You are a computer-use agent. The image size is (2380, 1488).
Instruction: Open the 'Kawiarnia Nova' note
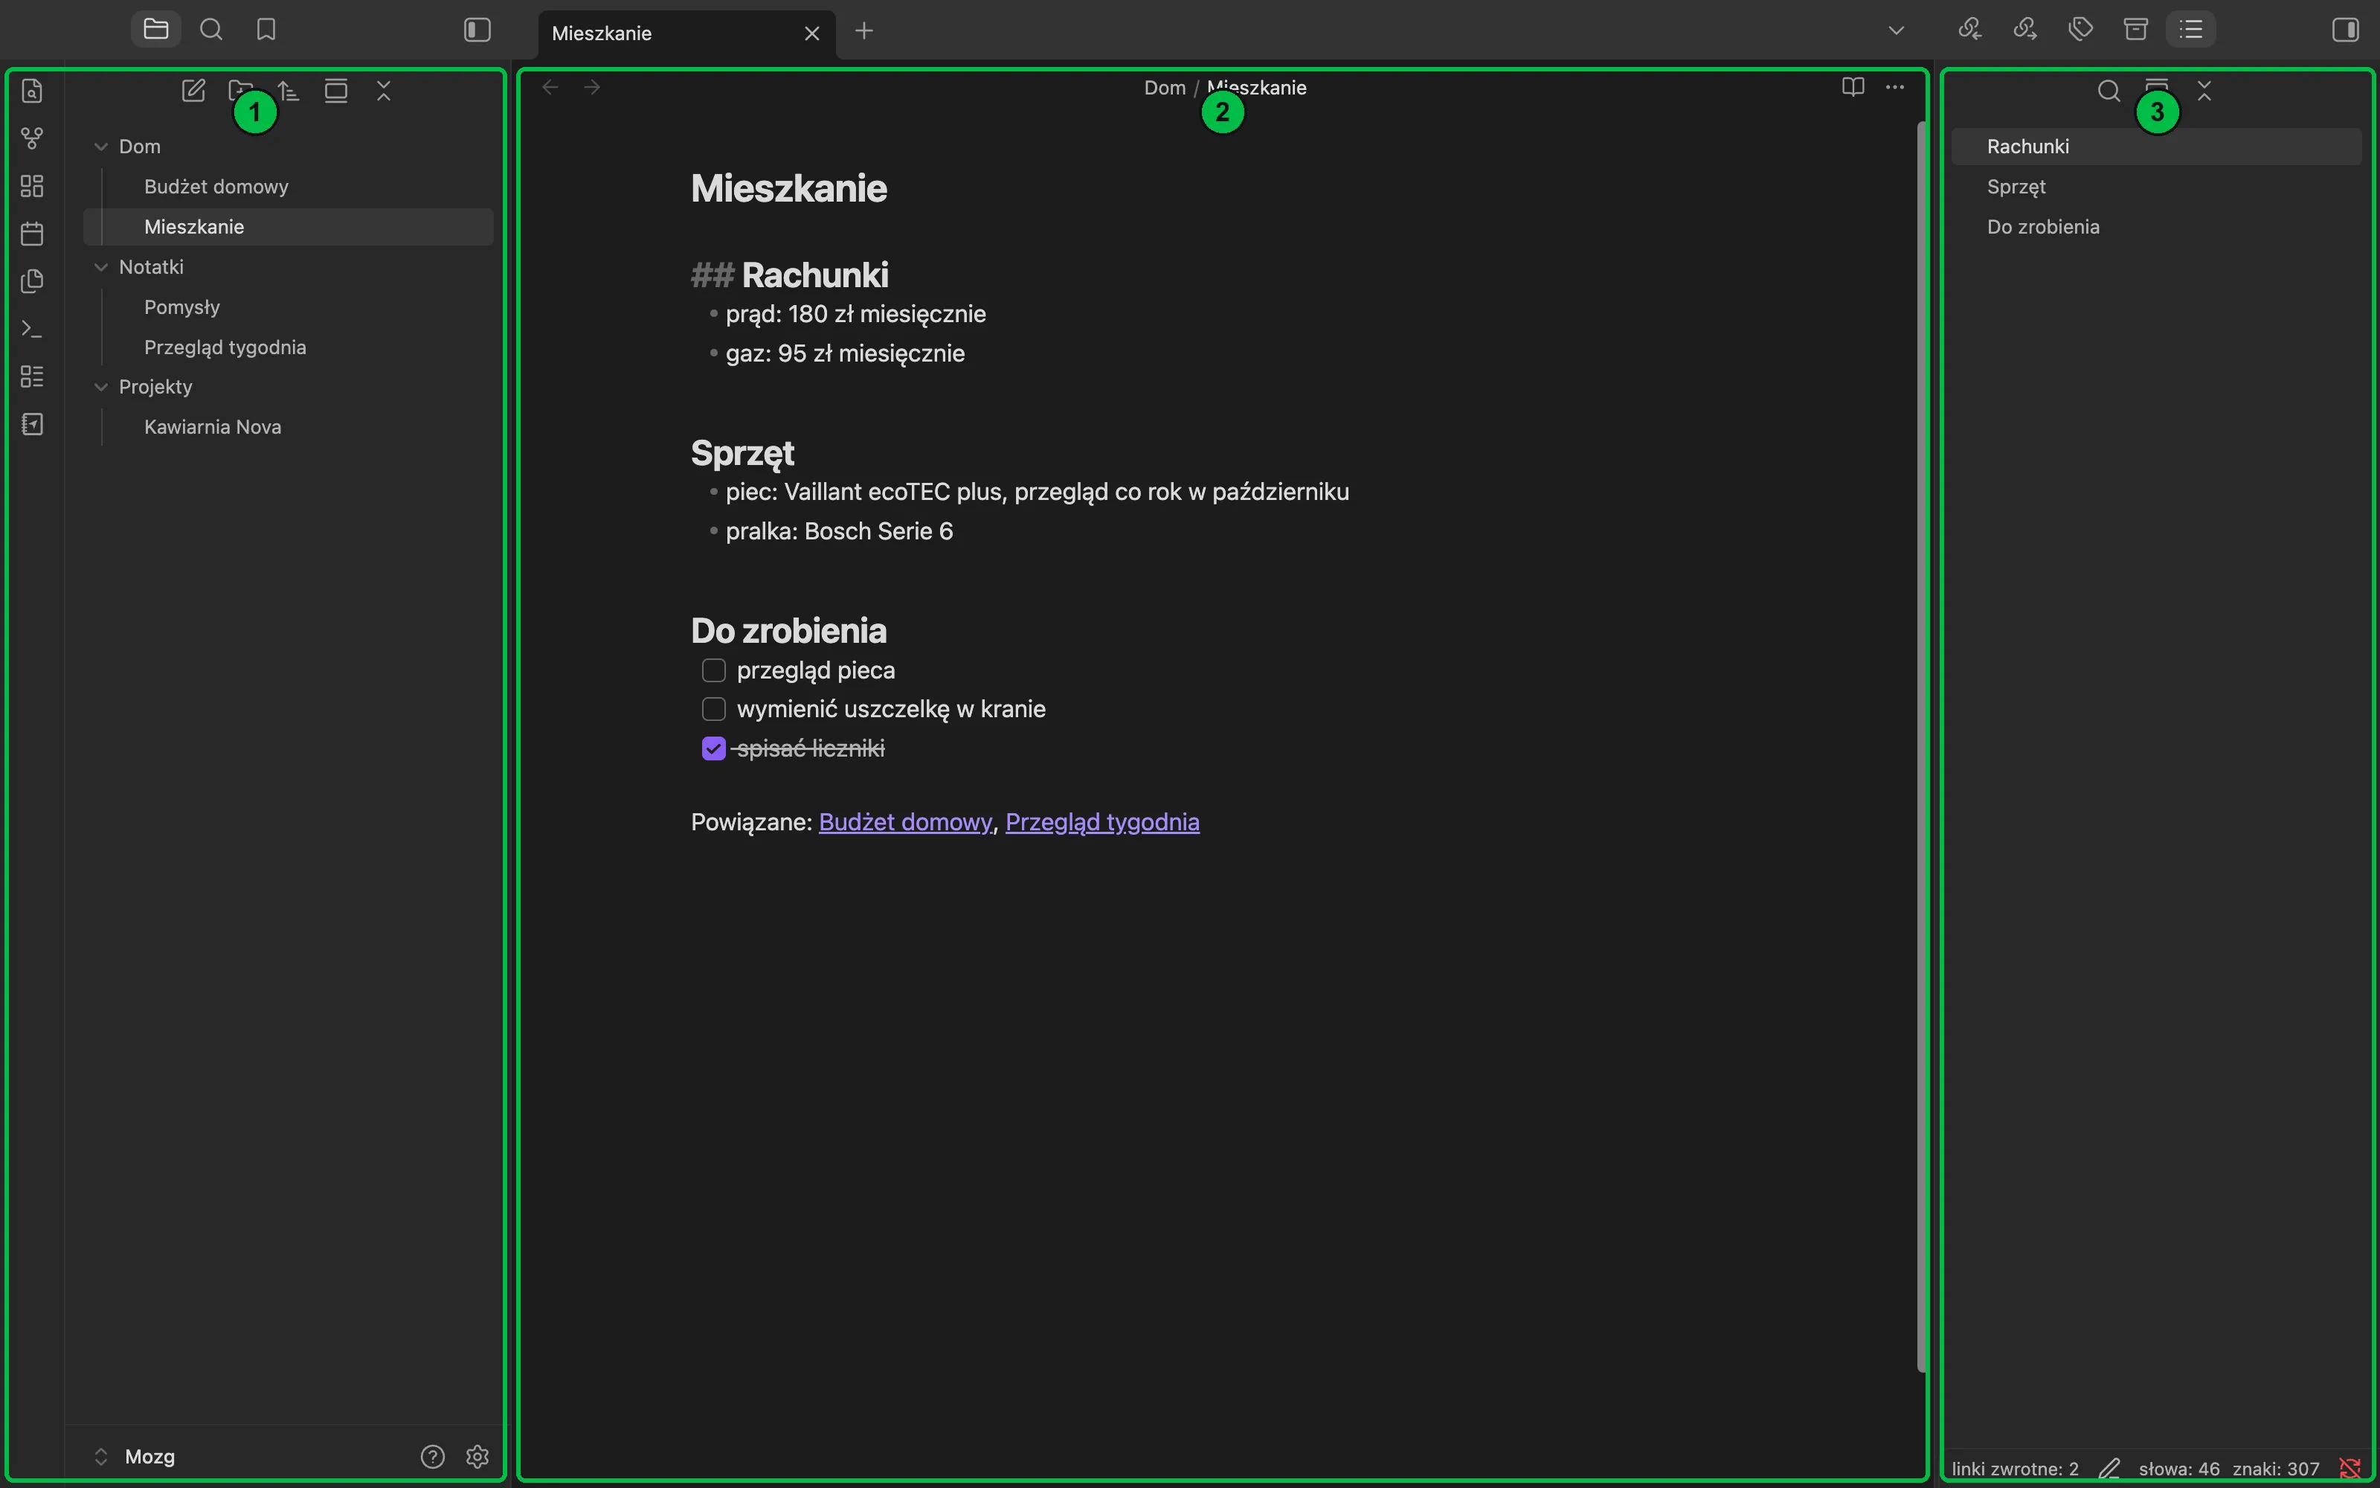[x=288, y=427]
